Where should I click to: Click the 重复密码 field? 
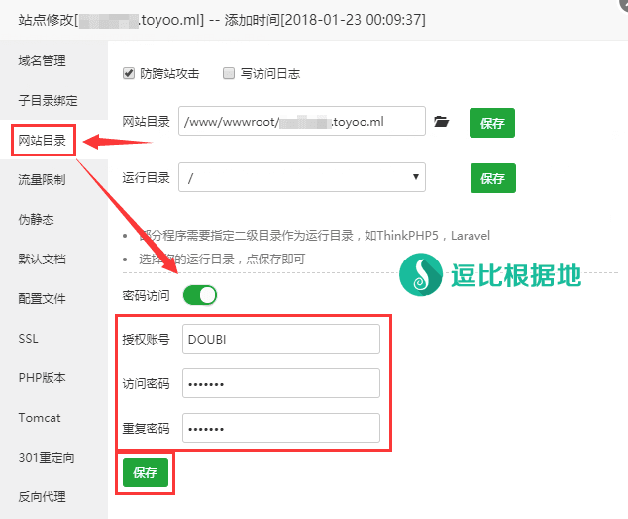[x=281, y=428]
